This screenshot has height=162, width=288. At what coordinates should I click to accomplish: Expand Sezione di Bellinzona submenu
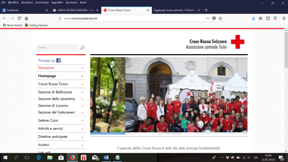pos(82,92)
